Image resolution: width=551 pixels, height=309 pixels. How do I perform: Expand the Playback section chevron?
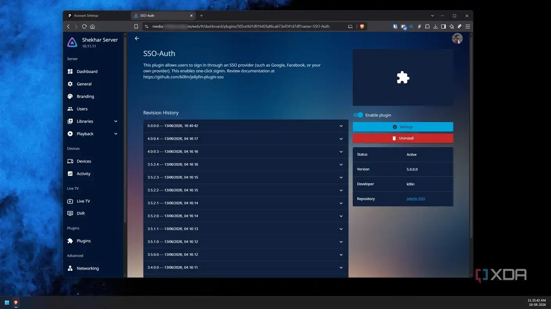[x=116, y=134]
